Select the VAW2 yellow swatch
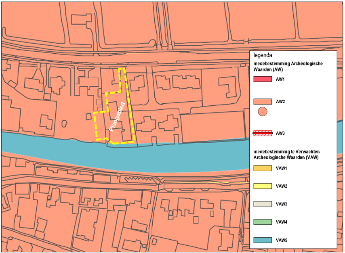Image resolution: width=345 pixels, height=253 pixels. tap(263, 186)
